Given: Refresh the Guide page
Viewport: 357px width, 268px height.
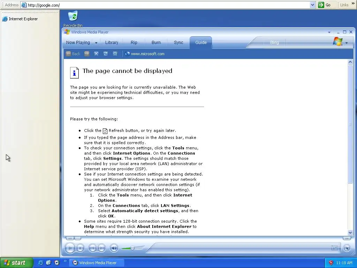Looking at the screenshot, I should pyautogui.click(x=105, y=54).
